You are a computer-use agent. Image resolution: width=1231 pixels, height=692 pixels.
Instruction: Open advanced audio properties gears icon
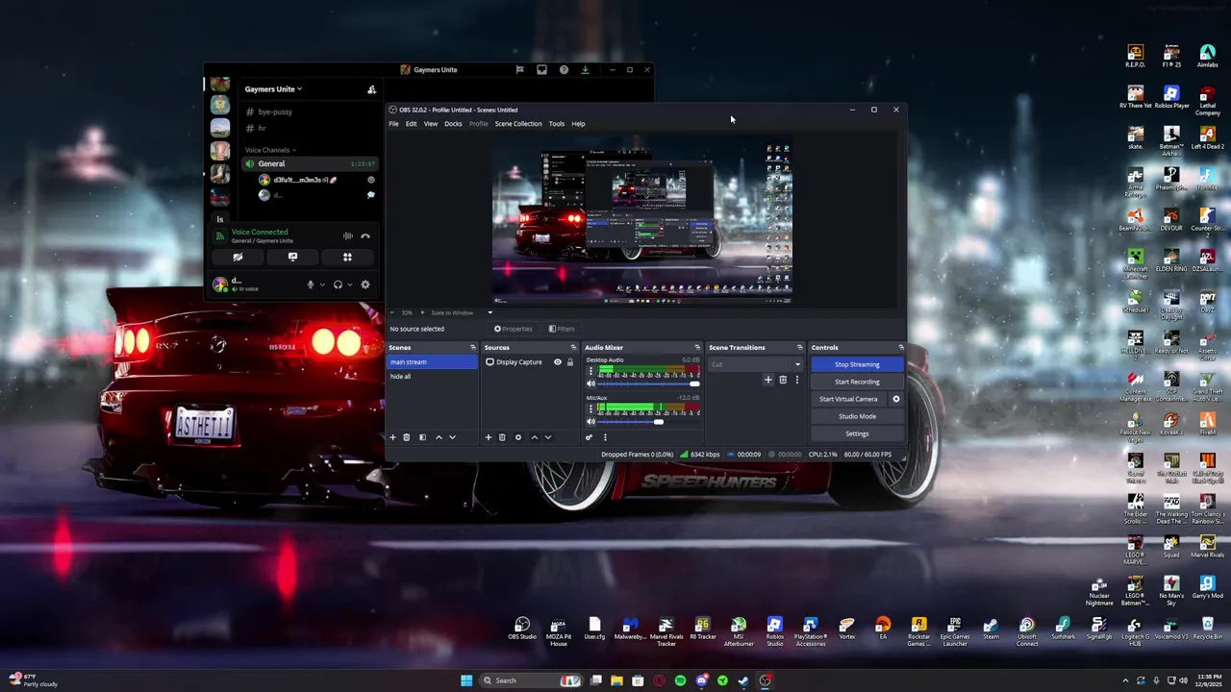click(589, 437)
